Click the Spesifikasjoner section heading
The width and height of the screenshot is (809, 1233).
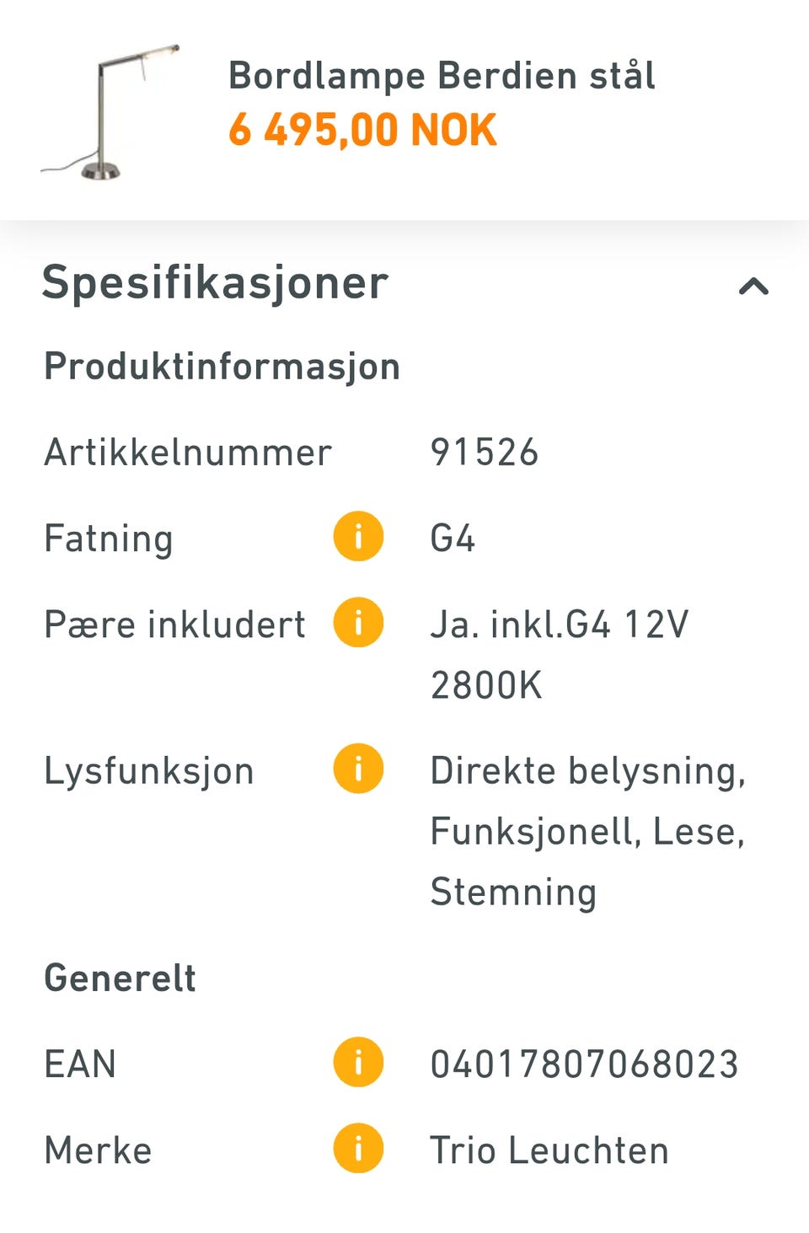215,282
